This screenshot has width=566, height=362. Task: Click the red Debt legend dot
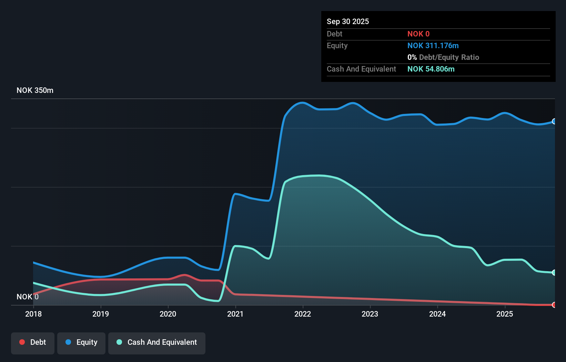(x=22, y=342)
